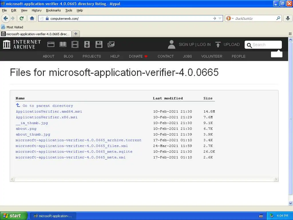Click the Upload arrow icon

click(x=218, y=44)
